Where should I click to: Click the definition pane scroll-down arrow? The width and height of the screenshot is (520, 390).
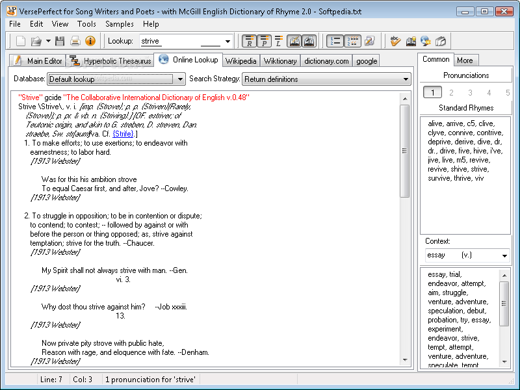[x=404, y=360]
